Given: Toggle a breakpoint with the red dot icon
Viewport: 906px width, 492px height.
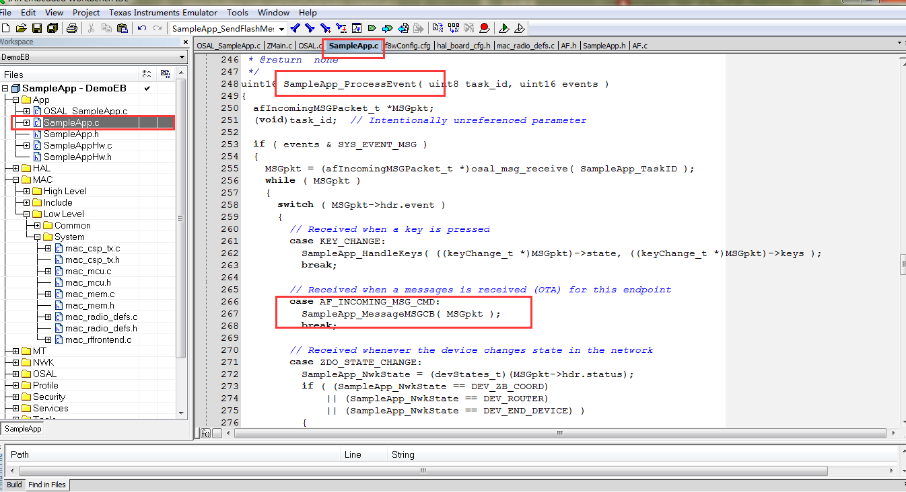Looking at the screenshot, I should [484, 28].
